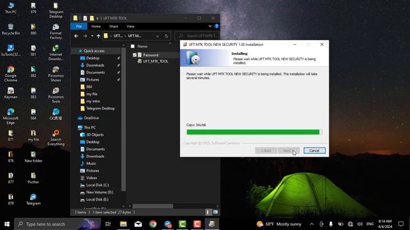Open recent locations dropdown in Explorer
The height and width of the screenshot is (230, 410).
[x=92, y=36]
